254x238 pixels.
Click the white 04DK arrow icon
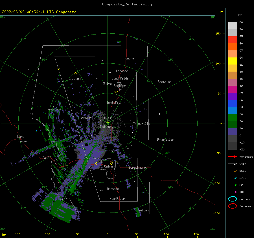tap(233, 164)
